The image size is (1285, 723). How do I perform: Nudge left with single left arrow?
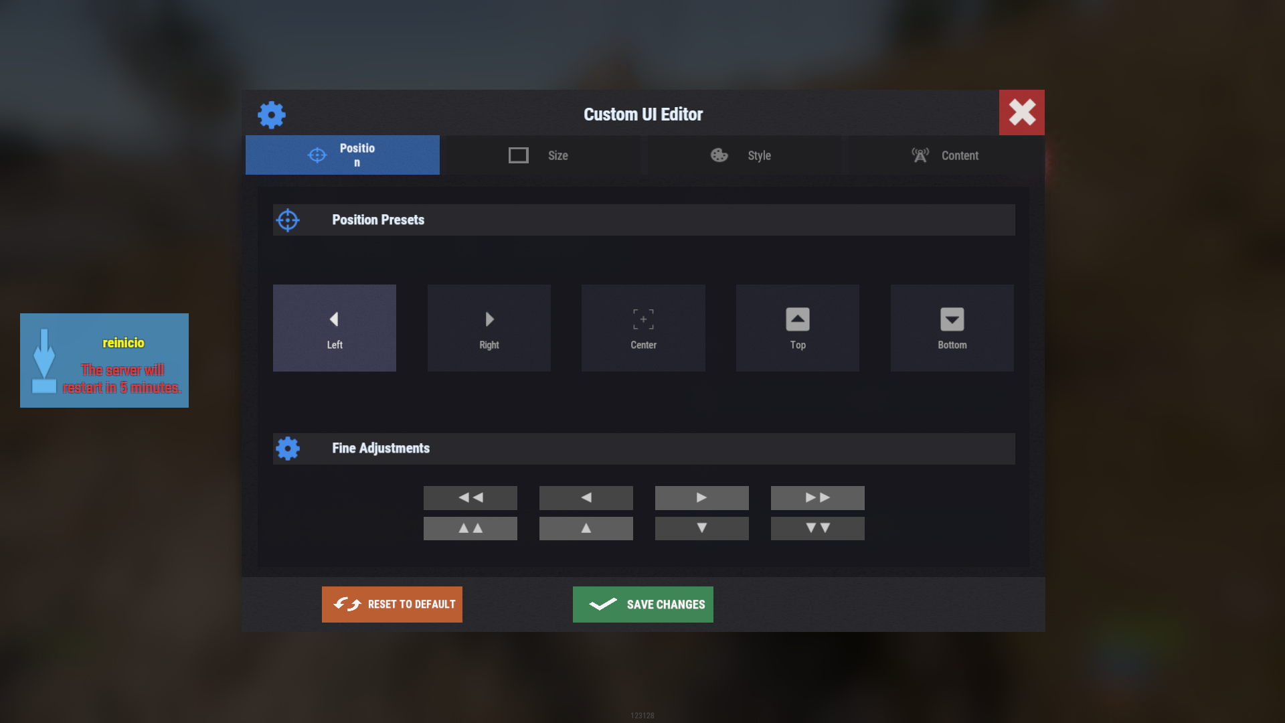pyautogui.click(x=586, y=497)
